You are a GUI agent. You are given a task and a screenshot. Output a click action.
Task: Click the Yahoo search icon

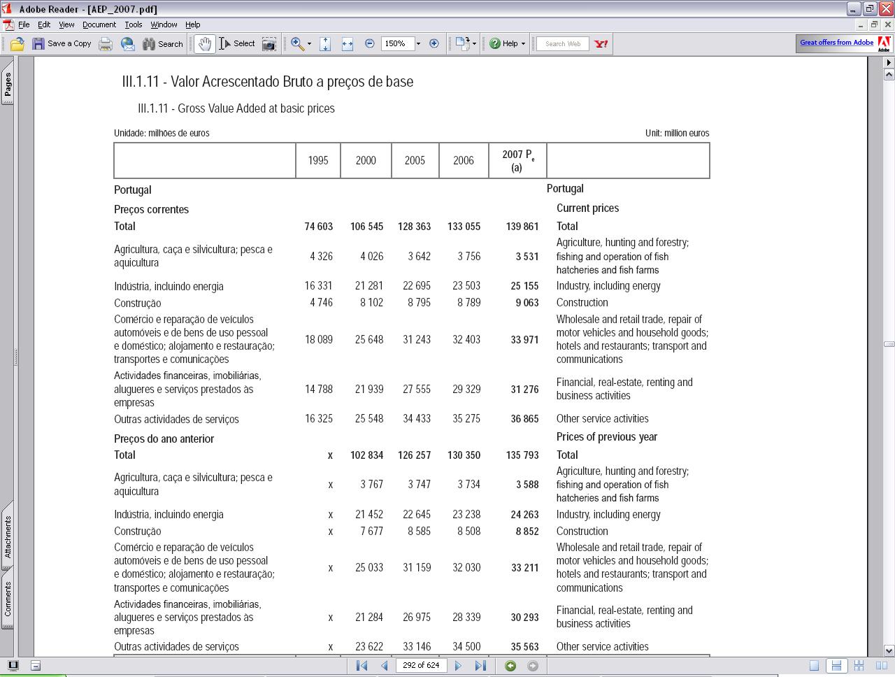click(601, 43)
